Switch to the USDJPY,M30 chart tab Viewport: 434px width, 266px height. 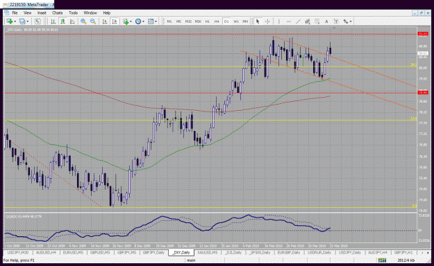(18, 252)
